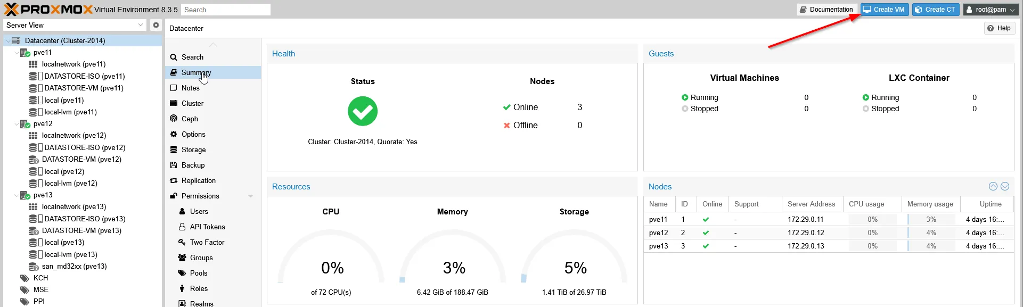
Task: Collapse the pve12 node tree
Action: coord(16,124)
